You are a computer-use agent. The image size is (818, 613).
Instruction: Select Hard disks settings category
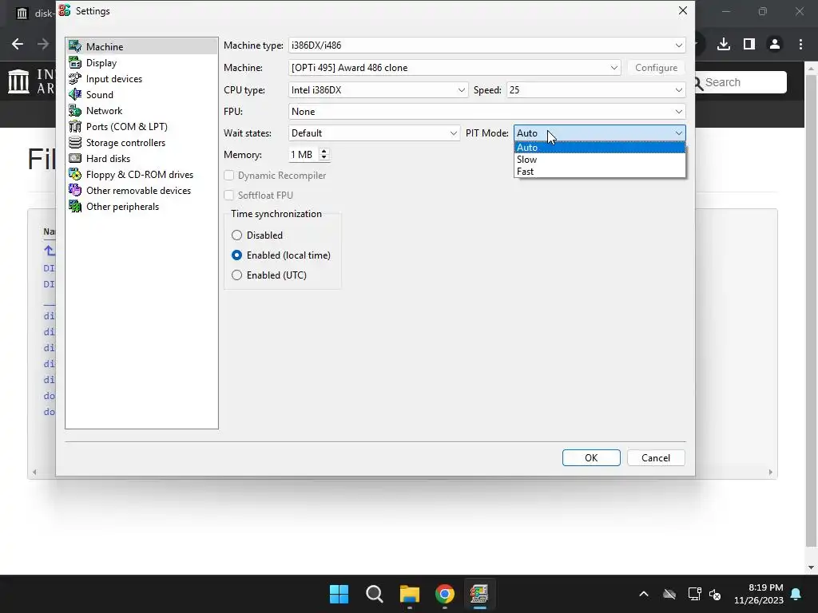pyautogui.click(x=108, y=159)
